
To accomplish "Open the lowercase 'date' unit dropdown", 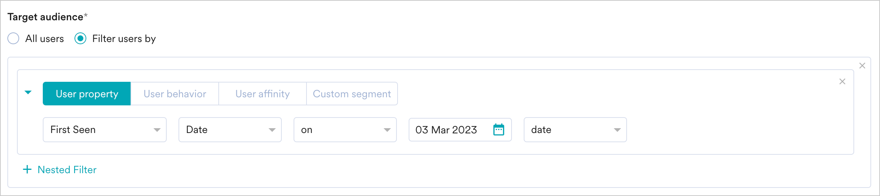I will (575, 130).
